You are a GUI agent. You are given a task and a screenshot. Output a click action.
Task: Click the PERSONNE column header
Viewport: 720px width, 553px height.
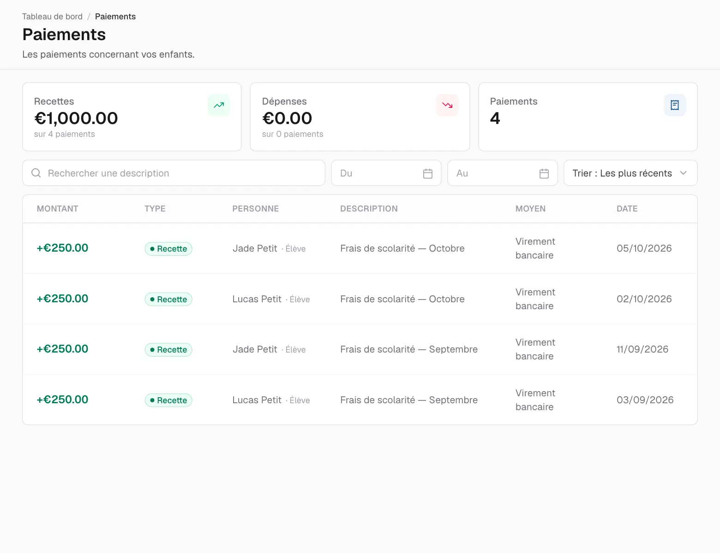(256, 209)
